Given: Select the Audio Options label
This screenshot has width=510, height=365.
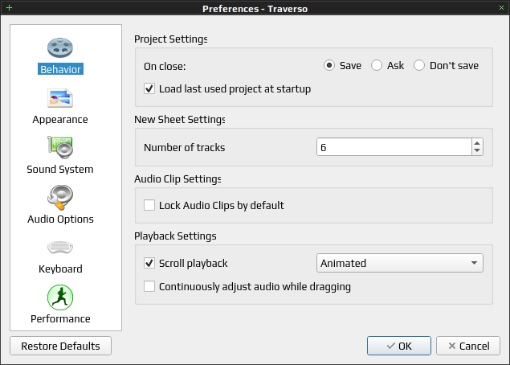Looking at the screenshot, I should click(x=60, y=219).
